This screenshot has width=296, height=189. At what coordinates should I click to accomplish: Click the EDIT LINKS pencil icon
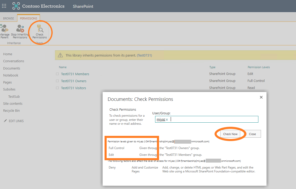tap(5, 121)
